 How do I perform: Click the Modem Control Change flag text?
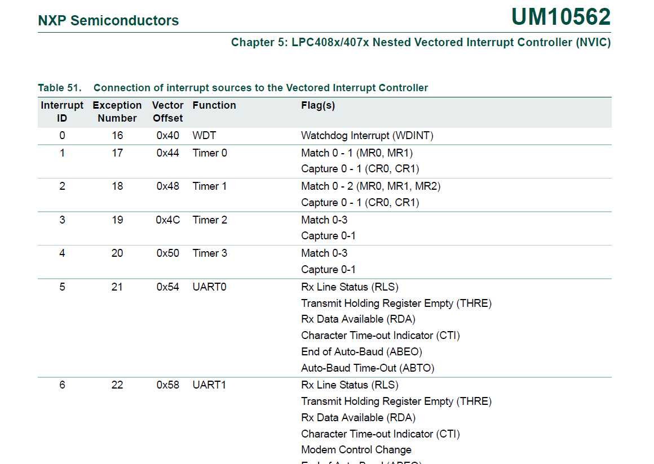[x=356, y=450]
